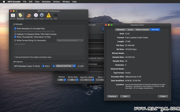Click the "Free Lossless Audio Codec" format value
The width and height of the screenshot is (180, 112).
[137, 38]
